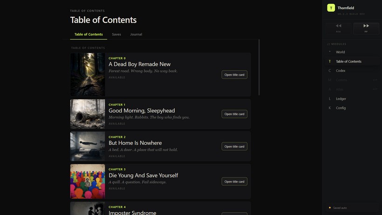Click the 'CHAPTER 2' label
382x215 pixels.
117,137
